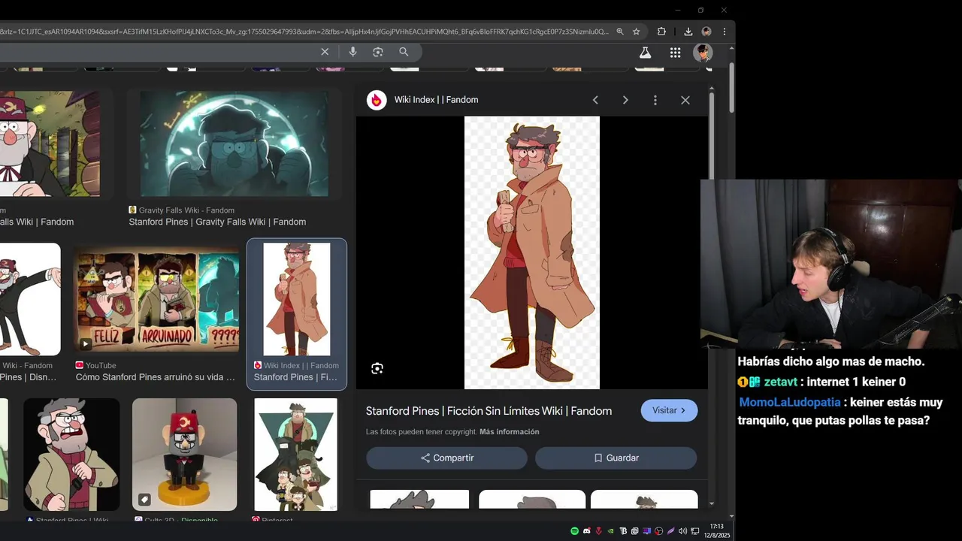Click the zoom magnifier in address bar
This screenshot has width=962, height=541.
pos(620,32)
